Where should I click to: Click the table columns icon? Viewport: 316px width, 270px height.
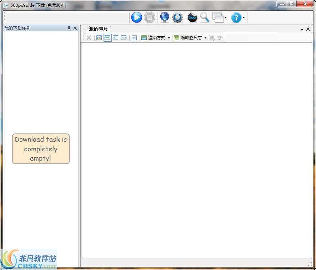[134, 38]
